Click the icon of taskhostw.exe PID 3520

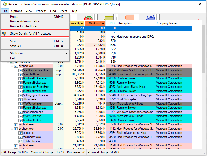pyautogui.click(x=20, y=137)
